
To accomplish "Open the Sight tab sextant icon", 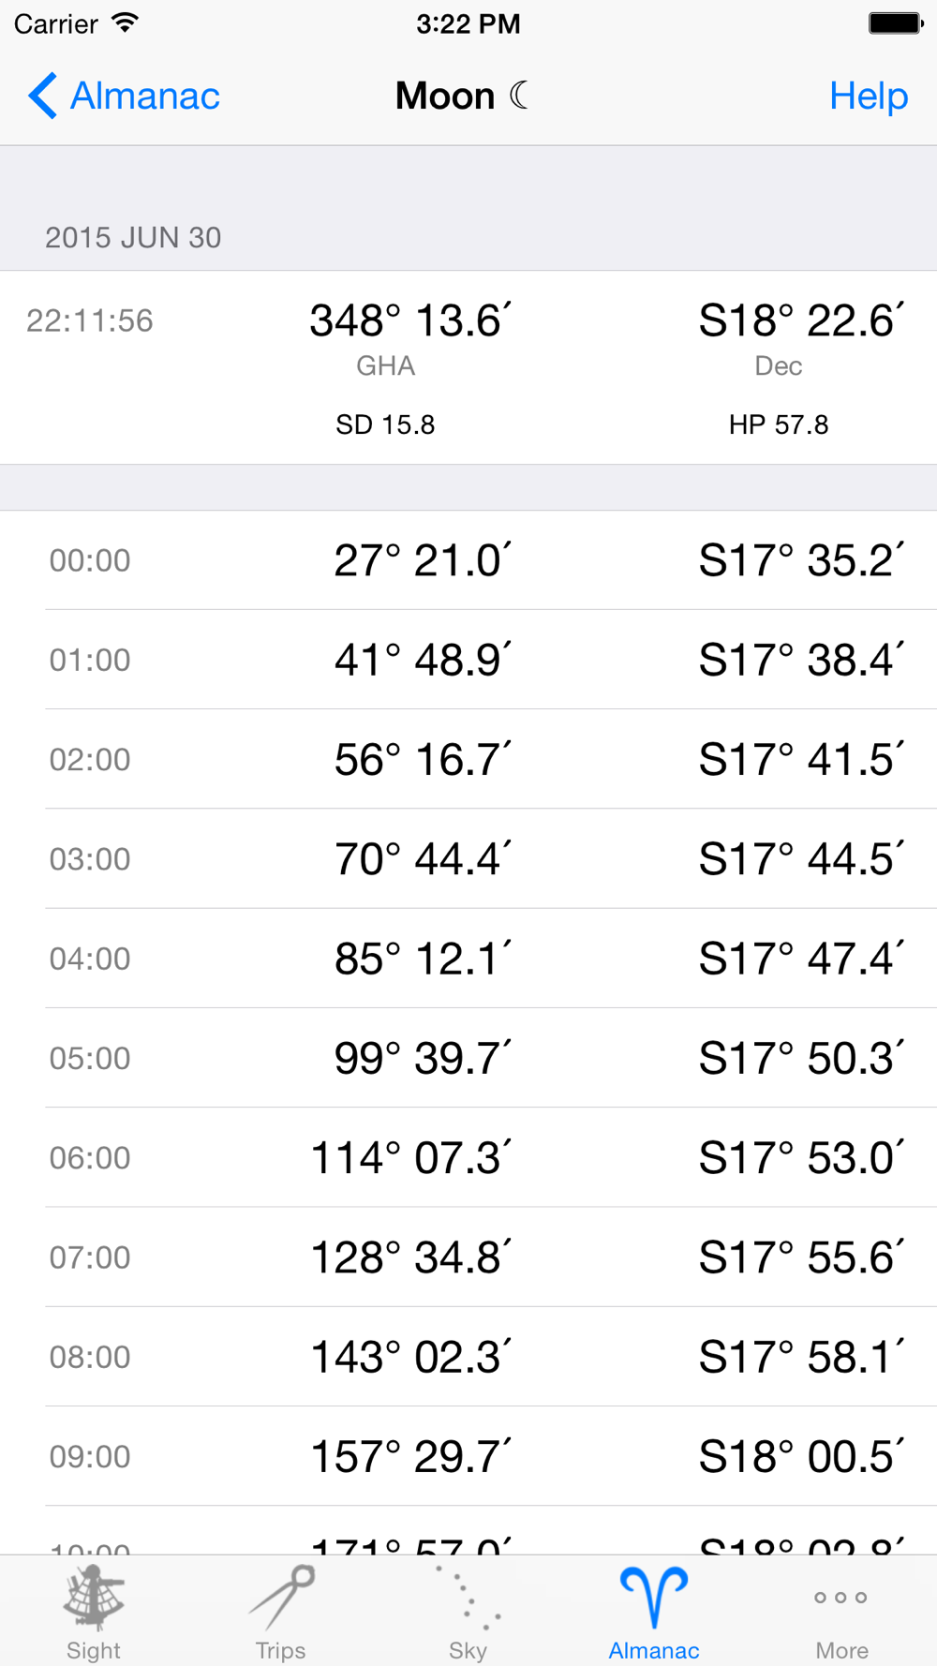I will click(x=93, y=1598).
